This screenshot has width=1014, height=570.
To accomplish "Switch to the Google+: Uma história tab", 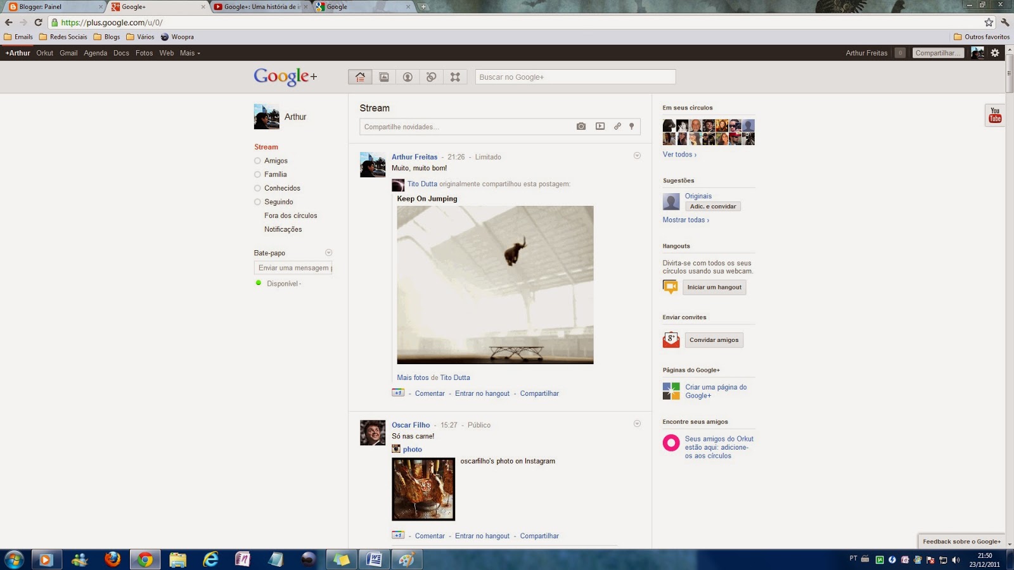I will (x=260, y=7).
